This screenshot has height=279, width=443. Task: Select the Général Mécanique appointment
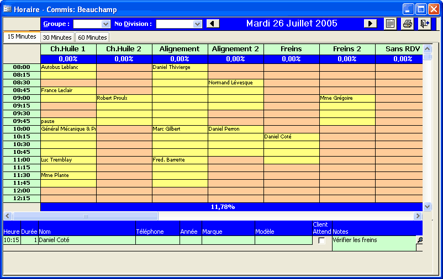click(x=68, y=129)
